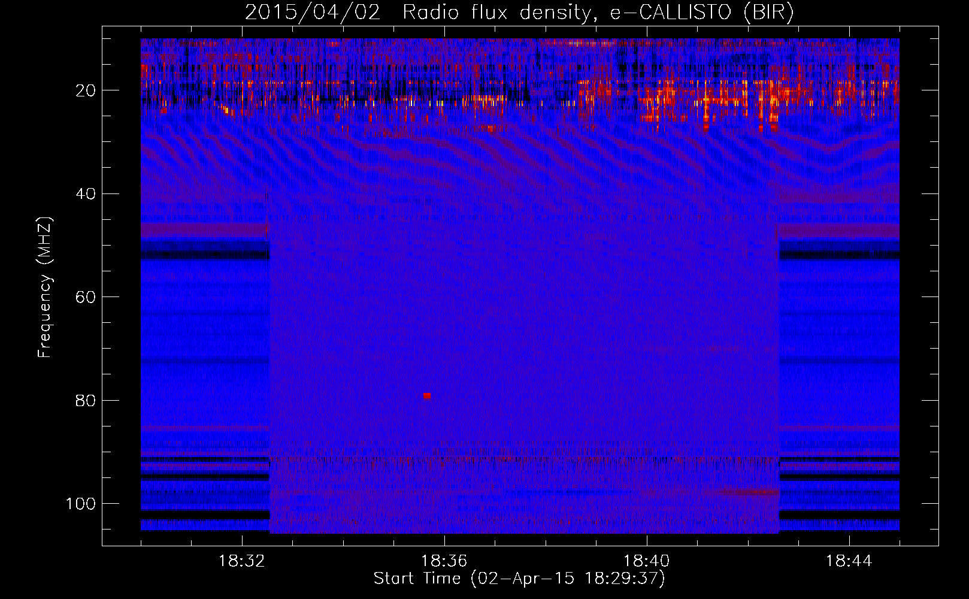Click the 18:40 time axis label
Screen dimensions: 969x599
pos(647,561)
